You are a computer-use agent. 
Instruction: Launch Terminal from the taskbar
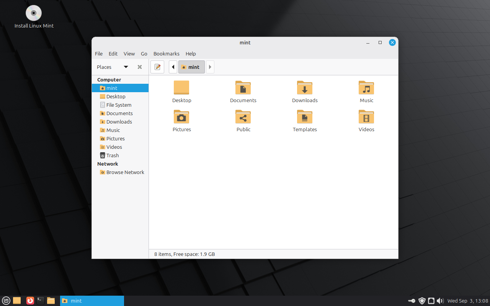pos(41,301)
